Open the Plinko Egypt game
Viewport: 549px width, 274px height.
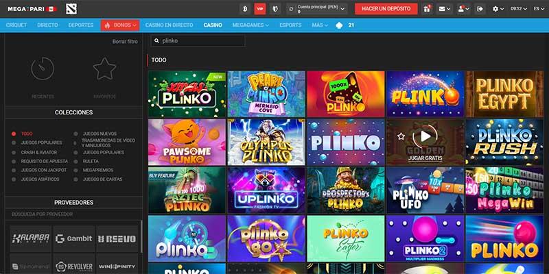pyautogui.click(x=504, y=94)
